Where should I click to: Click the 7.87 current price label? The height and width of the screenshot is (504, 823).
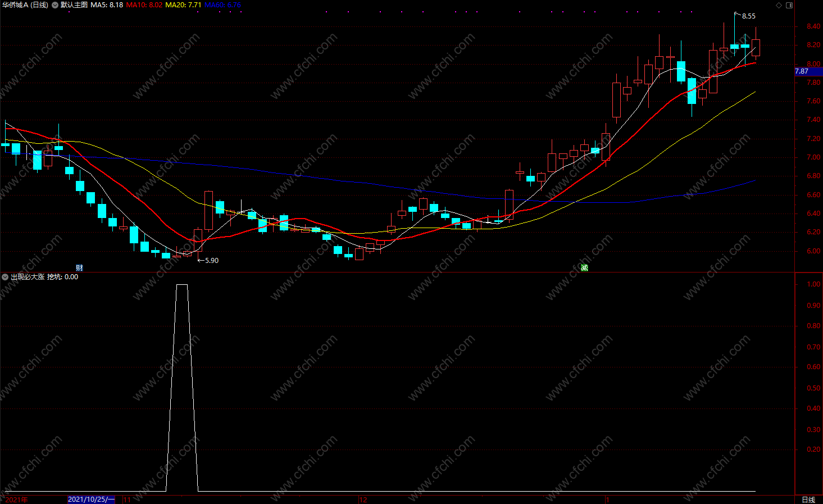(808, 71)
